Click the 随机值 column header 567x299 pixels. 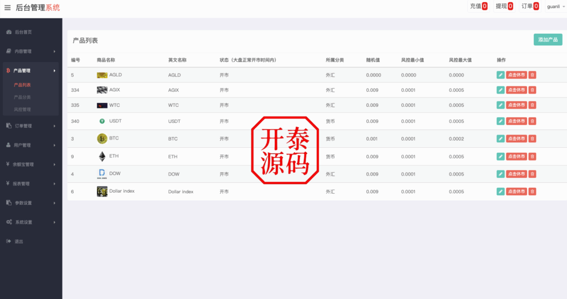pos(373,60)
